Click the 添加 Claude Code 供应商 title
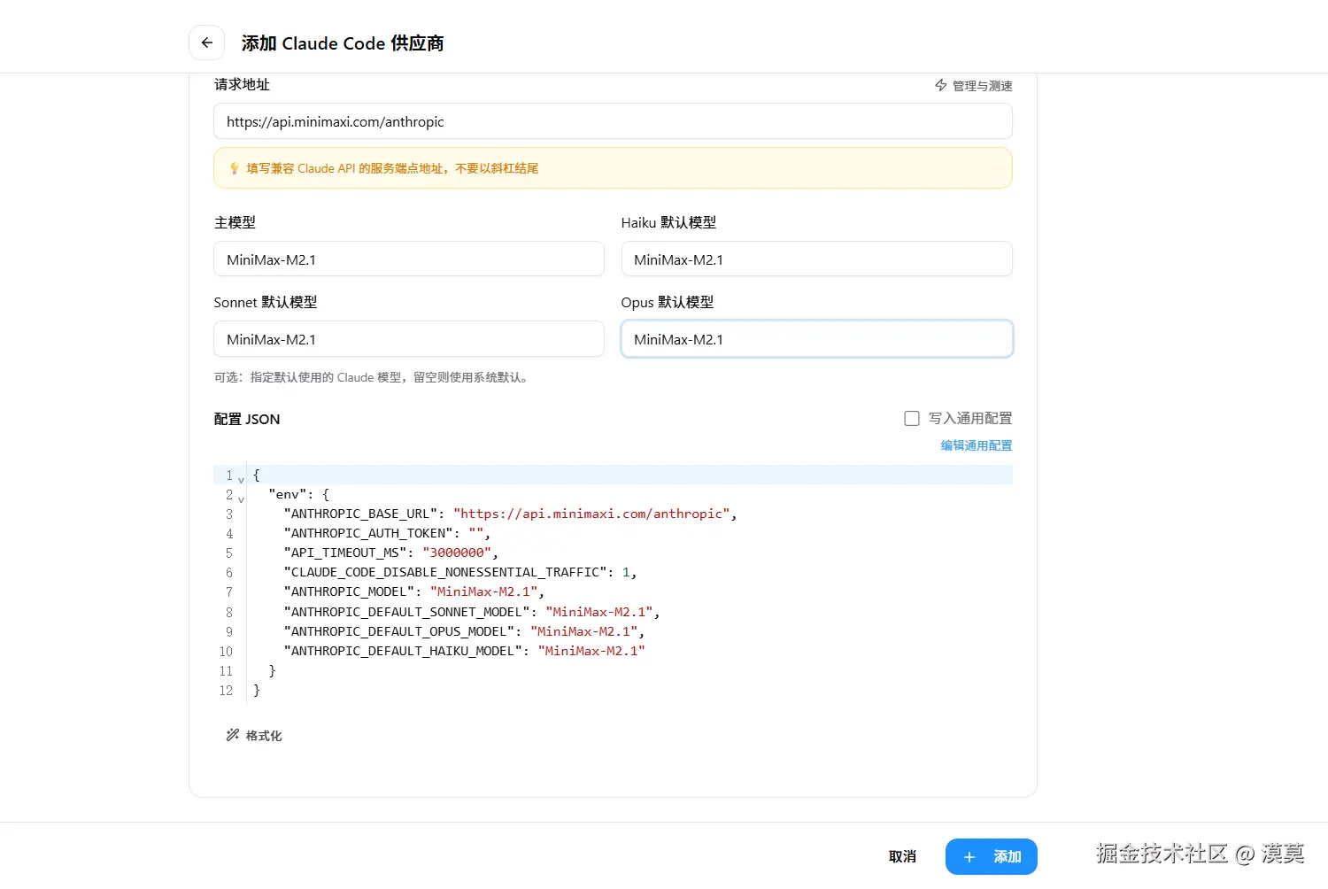Viewport: 1328px width, 889px height. click(x=343, y=43)
